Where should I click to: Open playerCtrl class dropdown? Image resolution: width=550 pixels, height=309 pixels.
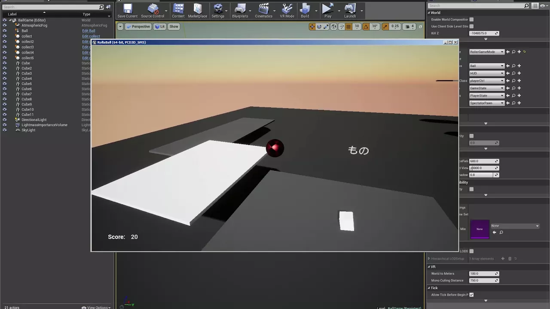[x=487, y=81]
